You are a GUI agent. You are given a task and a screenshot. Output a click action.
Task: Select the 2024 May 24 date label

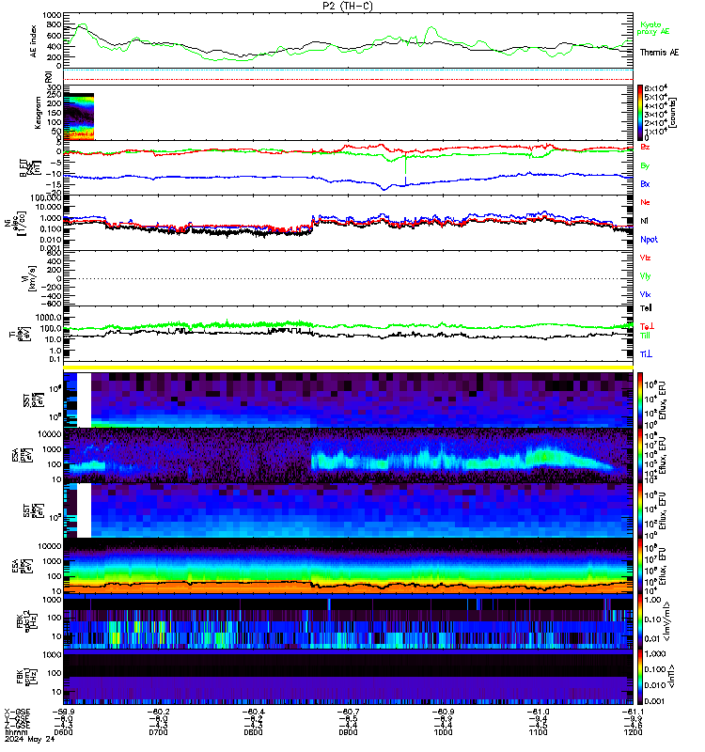click(x=30, y=739)
